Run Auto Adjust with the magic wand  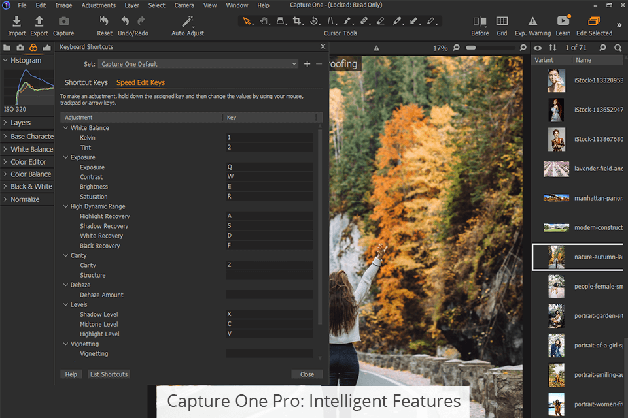(188, 22)
